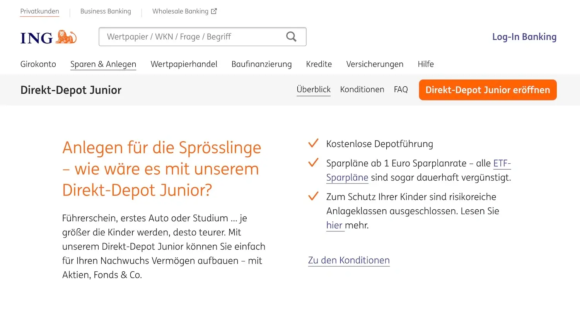Select the FAQ tab
Image resolution: width=580 pixels, height=315 pixels.
[401, 89]
